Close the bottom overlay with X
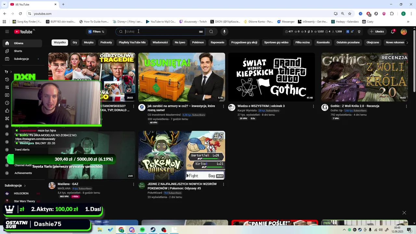The height and width of the screenshot is (234, 416). coord(404,213)
